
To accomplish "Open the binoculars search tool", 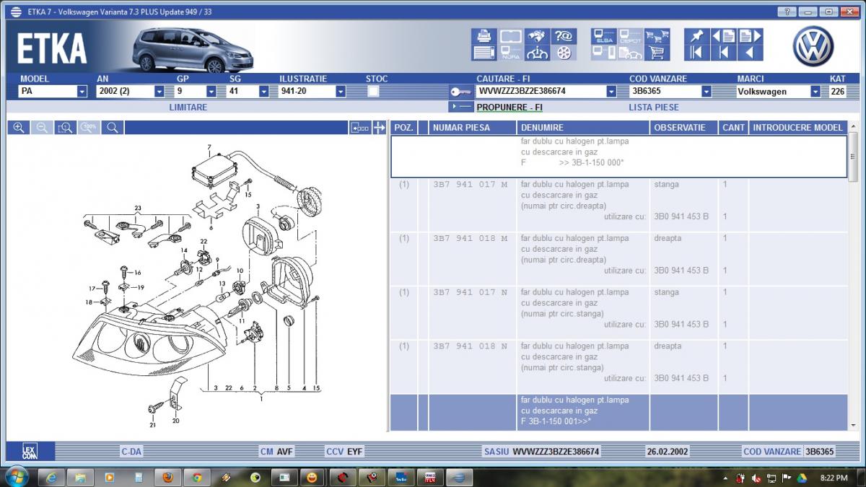I will coord(536,36).
